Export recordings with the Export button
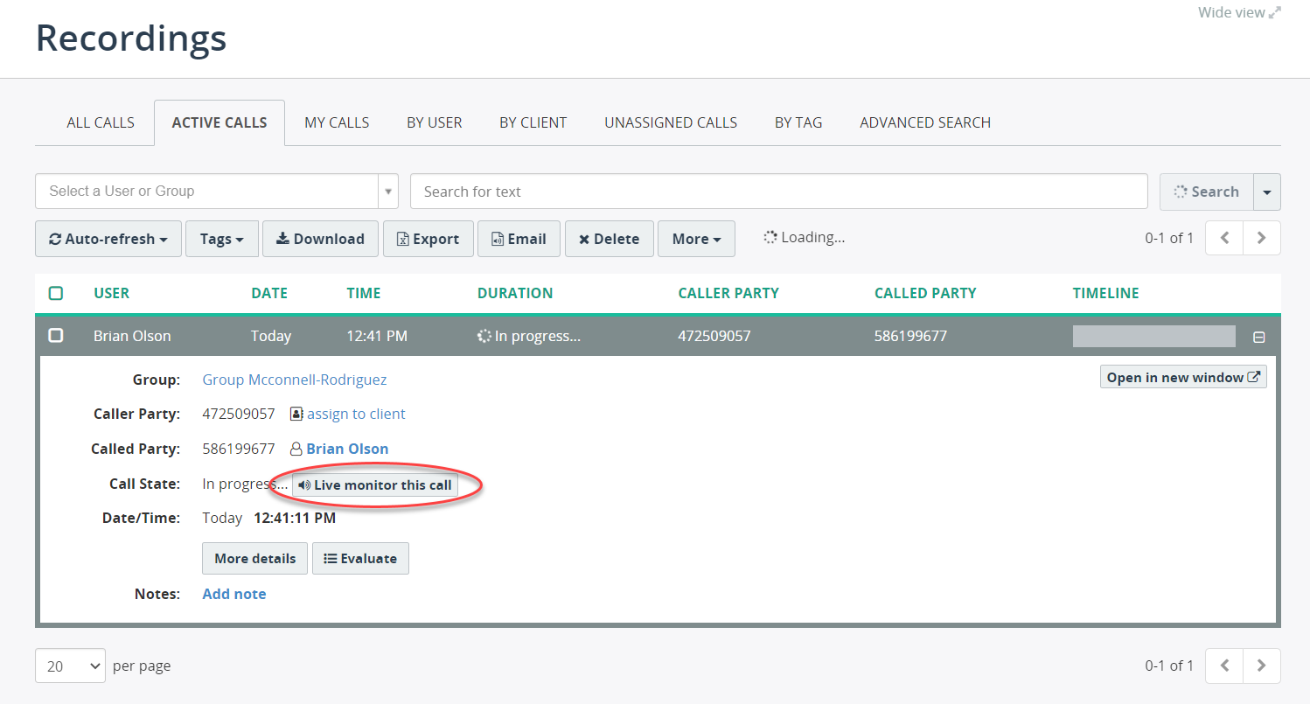This screenshot has width=1310, height=704. [428, 239]
